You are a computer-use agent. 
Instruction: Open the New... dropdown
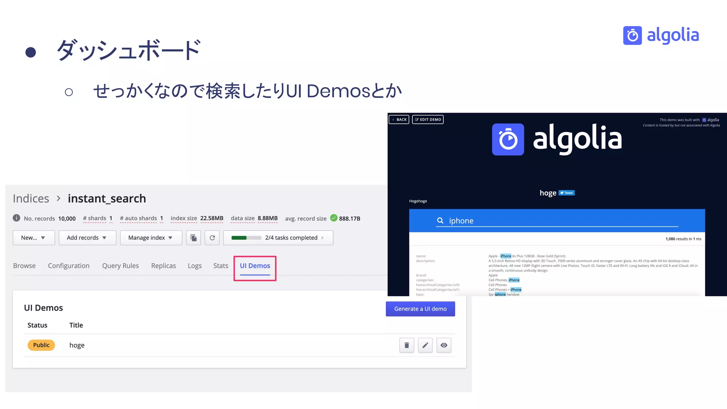[x=34, y=238]
